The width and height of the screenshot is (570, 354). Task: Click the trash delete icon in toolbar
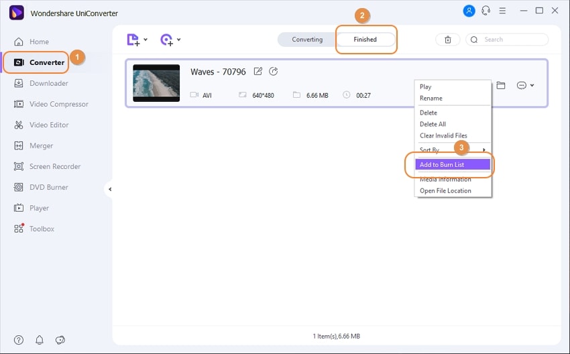pos(448,40)
